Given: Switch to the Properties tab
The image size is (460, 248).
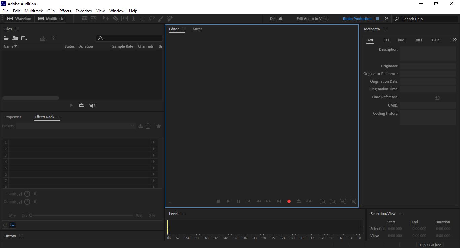Looking at the screenshot, I should pos(13,117).
